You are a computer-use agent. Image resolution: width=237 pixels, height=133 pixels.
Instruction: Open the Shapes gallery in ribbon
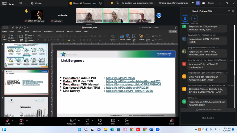[129, 37]
